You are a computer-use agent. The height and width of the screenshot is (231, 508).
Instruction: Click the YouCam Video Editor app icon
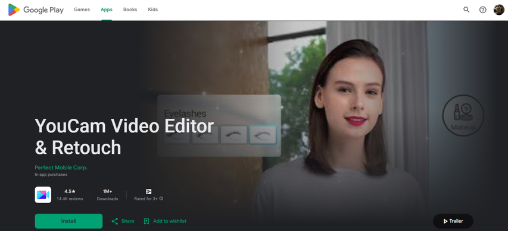(43, 195)
